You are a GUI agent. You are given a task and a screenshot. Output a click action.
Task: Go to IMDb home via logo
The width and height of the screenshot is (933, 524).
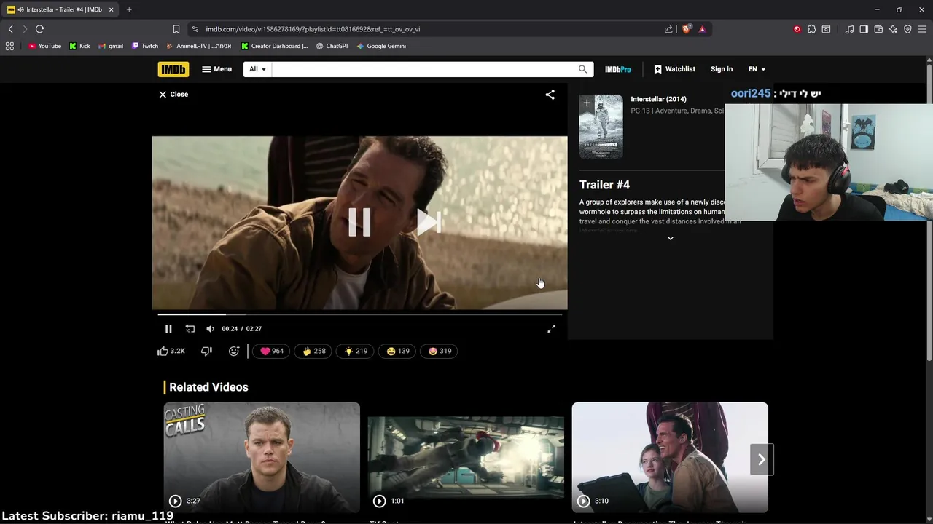pyautogui.click(x=173, y=69)
